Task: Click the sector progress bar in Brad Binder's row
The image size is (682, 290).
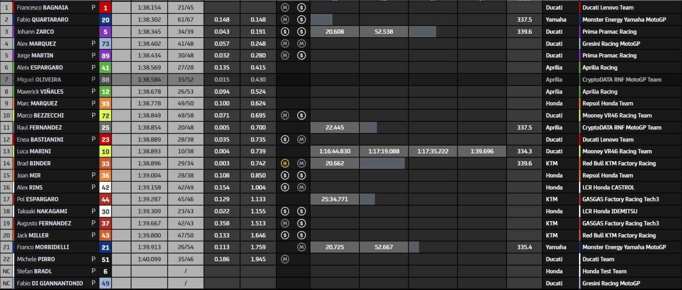Action: 382,163
